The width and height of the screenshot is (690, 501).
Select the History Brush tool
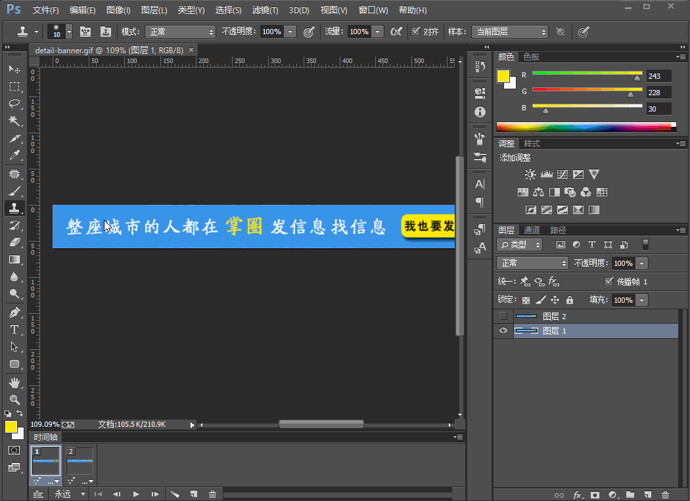[14, 226]
